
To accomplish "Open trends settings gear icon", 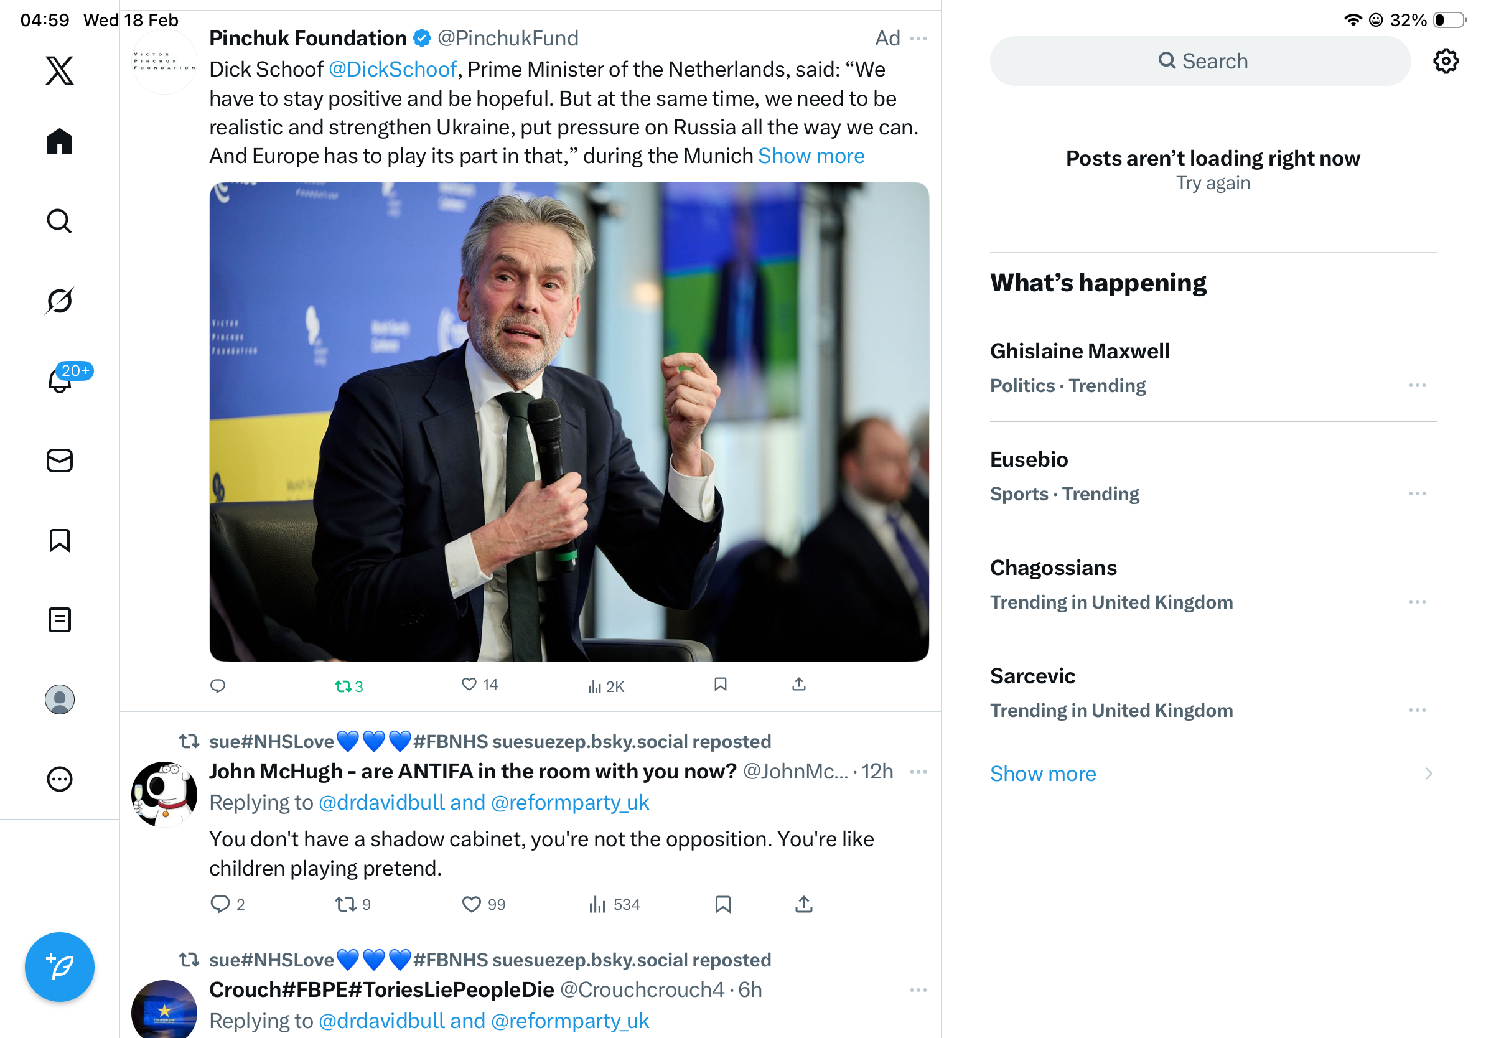I will pyautogui.click(x=1444, y=62).
